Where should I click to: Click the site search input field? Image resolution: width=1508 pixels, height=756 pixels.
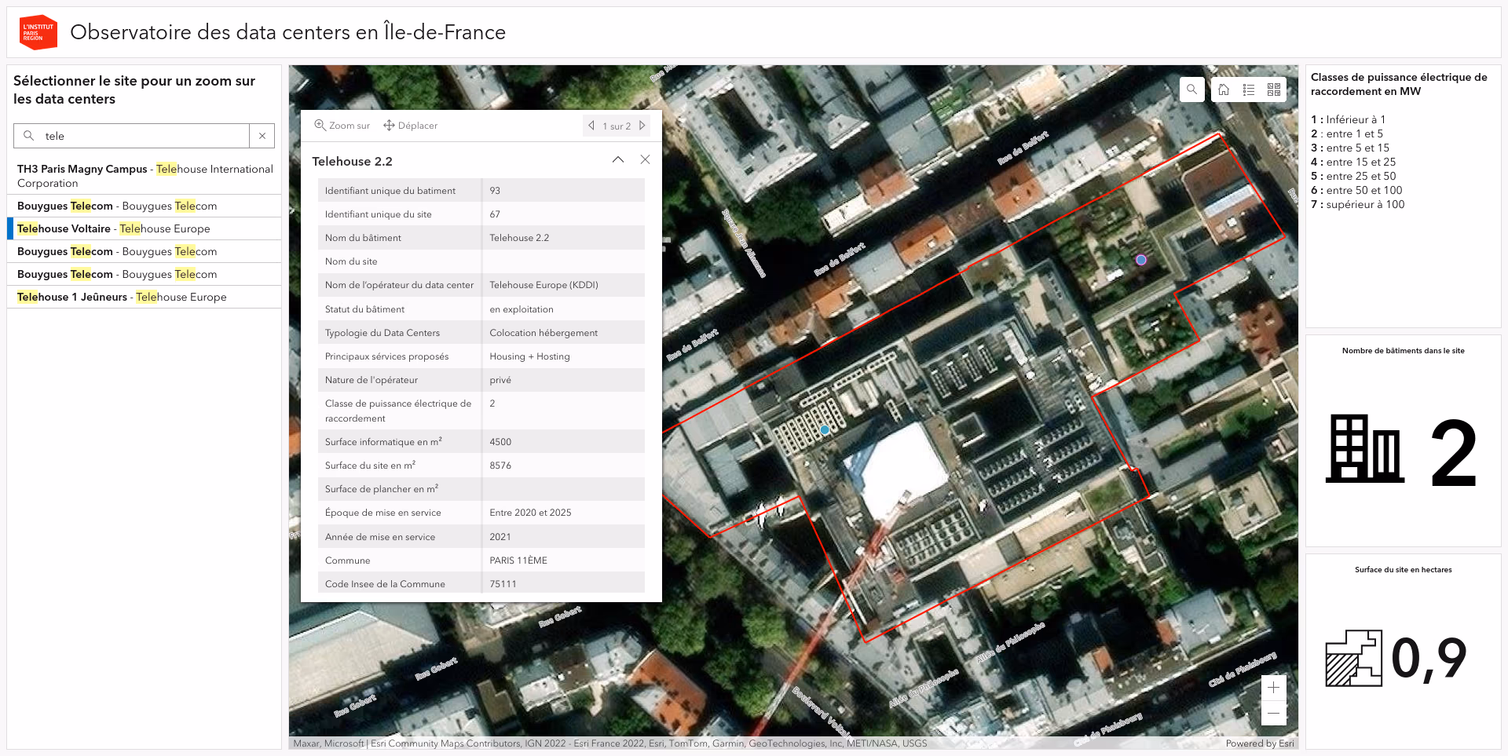point(141,136)
